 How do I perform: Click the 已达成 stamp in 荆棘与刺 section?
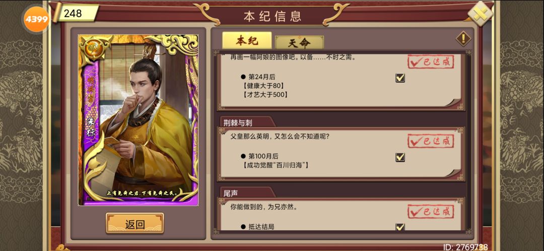coord(431,141)
